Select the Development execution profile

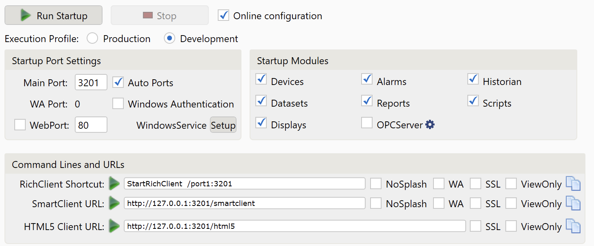(170, 39)
